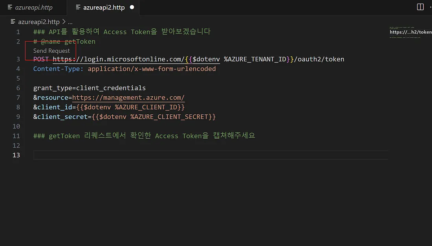This screenshot has height=246, width=432.
Task: Click the unsaved dot on azureapi2.http tab
Action: click(132, 7)
